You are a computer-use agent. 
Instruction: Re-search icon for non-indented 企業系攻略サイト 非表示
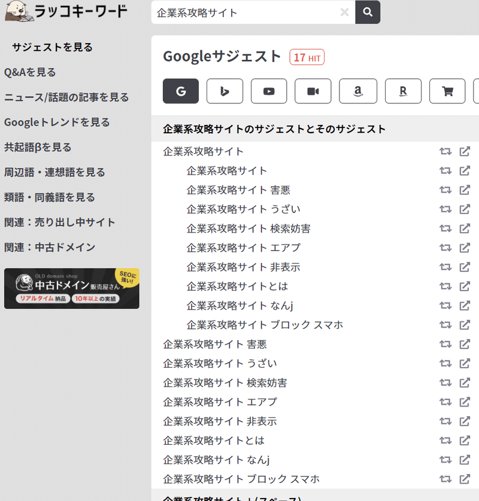pos(445,421)
